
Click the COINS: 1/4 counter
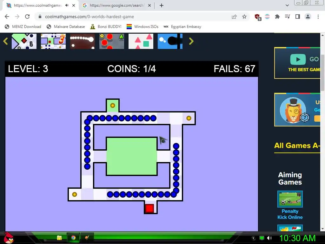tap(132, 69)
